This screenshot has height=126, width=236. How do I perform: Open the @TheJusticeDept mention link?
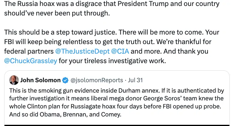pyautogui.click(x=82, y=51)
